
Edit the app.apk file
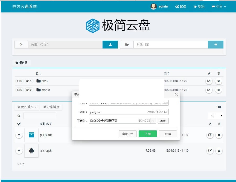(210, 150)
